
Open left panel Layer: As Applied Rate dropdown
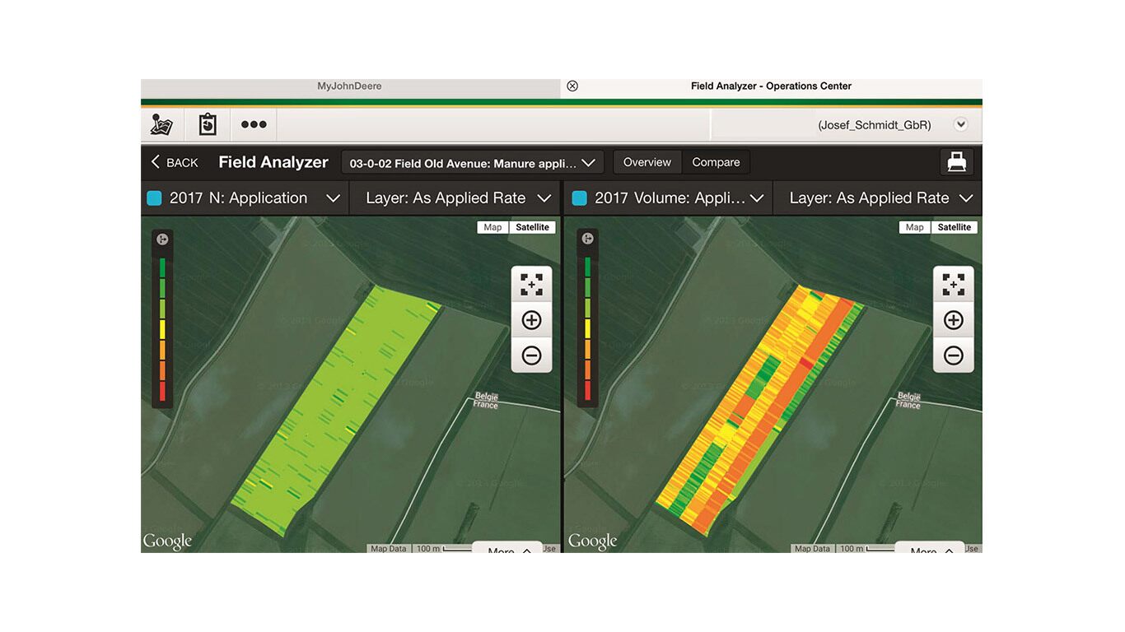455,198
